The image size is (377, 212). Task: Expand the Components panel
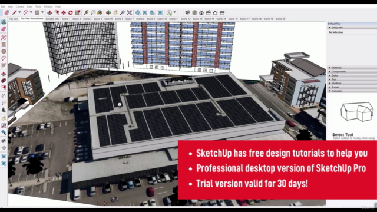(352, 71)
